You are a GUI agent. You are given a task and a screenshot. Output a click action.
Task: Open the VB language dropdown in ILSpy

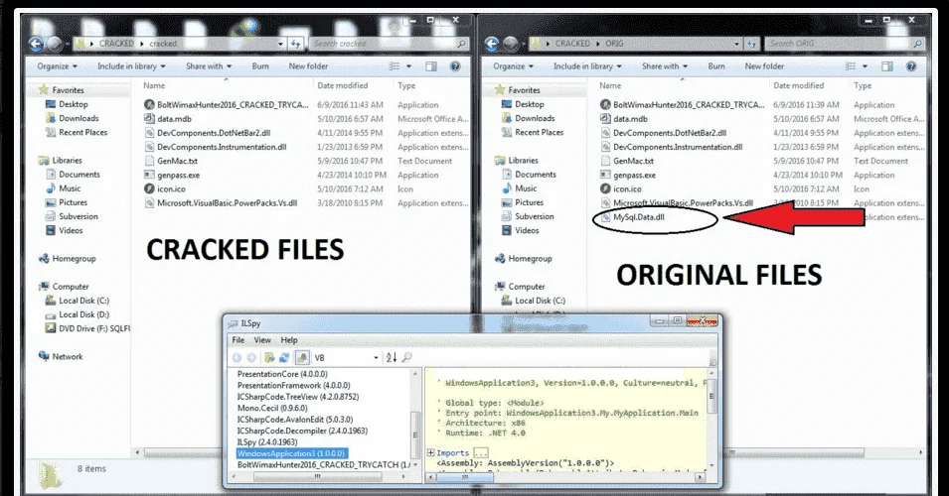tap(346, 358)
